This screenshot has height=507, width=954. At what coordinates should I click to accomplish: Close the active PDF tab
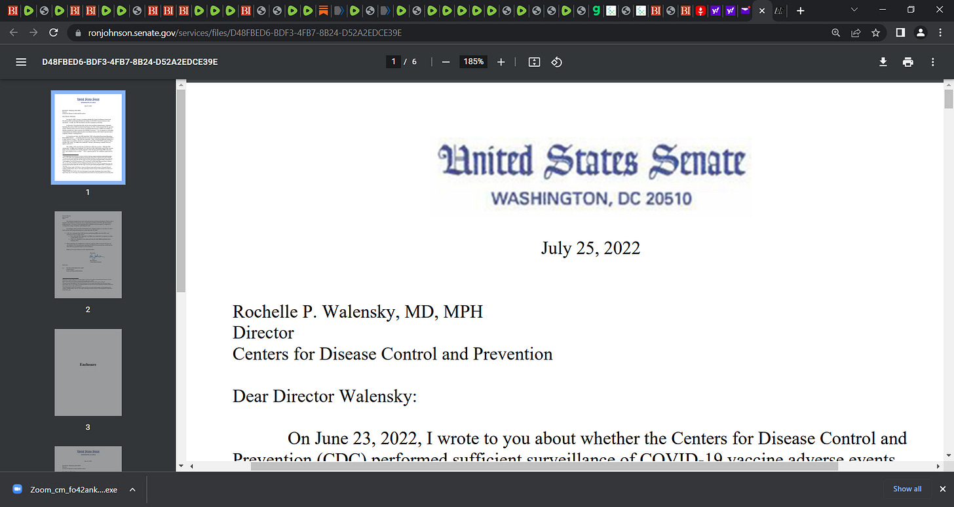click(762, 10)
